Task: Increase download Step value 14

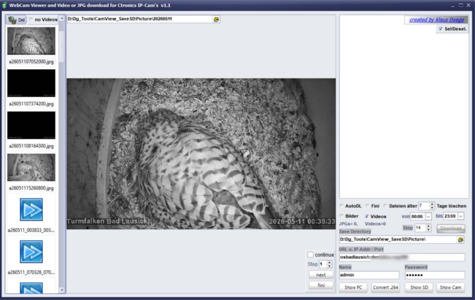Action: [429, 226]
